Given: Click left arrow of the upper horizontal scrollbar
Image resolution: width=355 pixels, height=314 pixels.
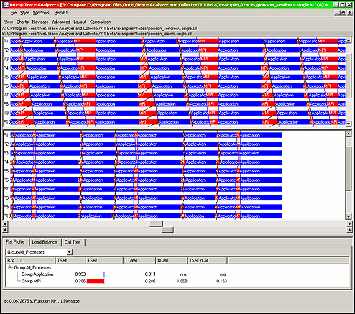Looking at the screenshot, I should pyautogui.click(x=5, y=223).
